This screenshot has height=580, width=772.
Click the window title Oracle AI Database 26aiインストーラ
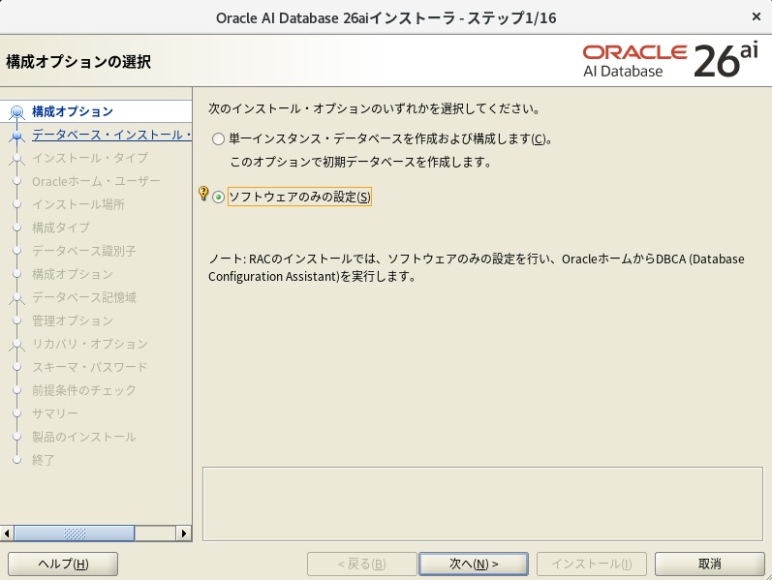point(386,18)
